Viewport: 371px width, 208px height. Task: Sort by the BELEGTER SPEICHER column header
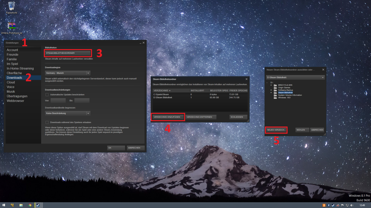pyautogui.click(x=219, y=90)
